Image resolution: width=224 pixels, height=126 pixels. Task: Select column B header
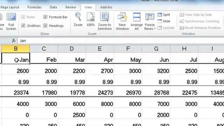(x=16, y=49)
